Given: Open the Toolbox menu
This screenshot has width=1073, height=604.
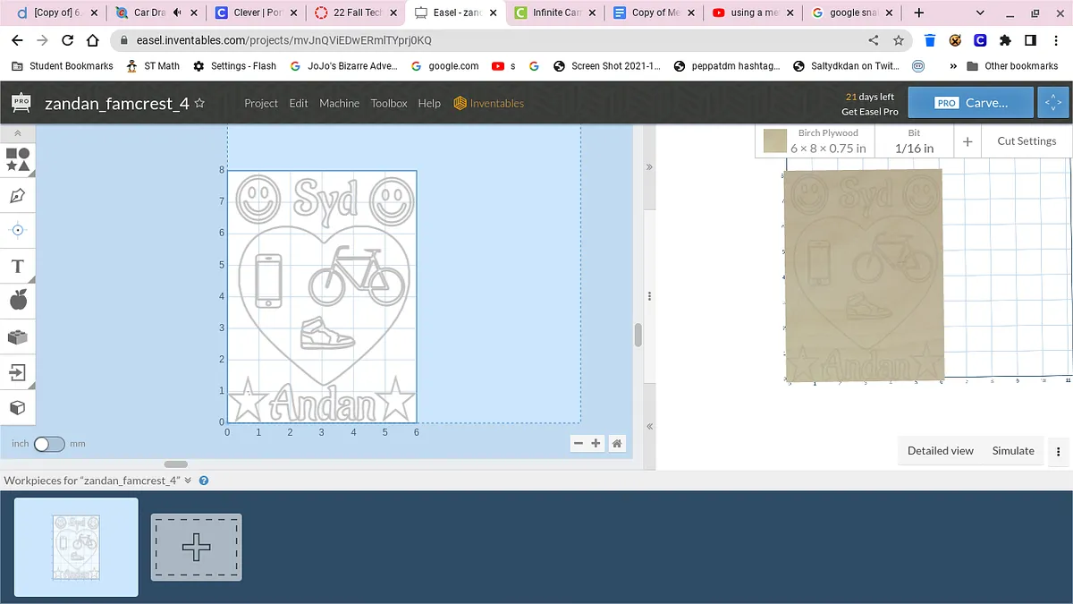Looking at the screenshot, I should point(389,103).
